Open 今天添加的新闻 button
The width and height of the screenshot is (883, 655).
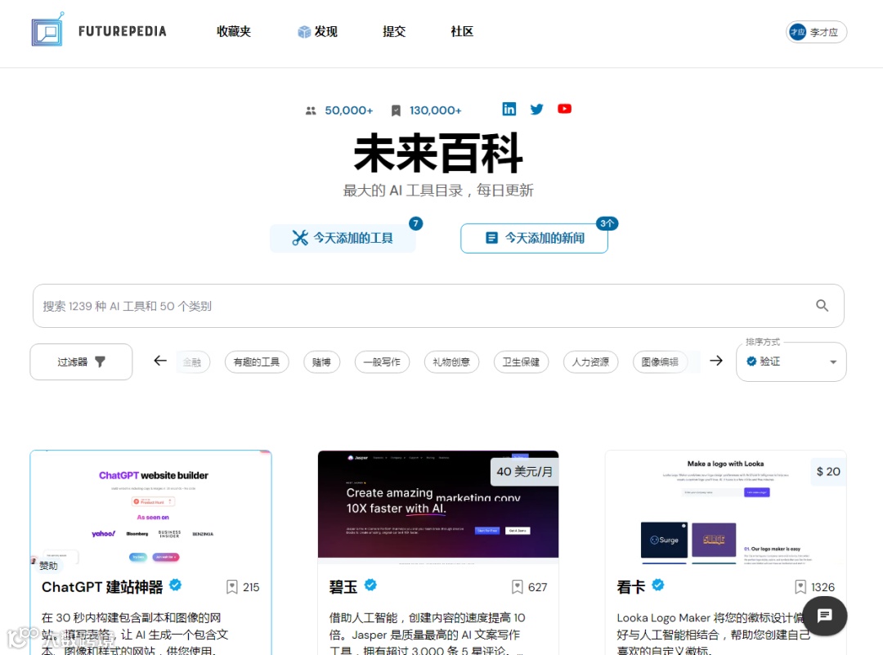coord(534,238)
